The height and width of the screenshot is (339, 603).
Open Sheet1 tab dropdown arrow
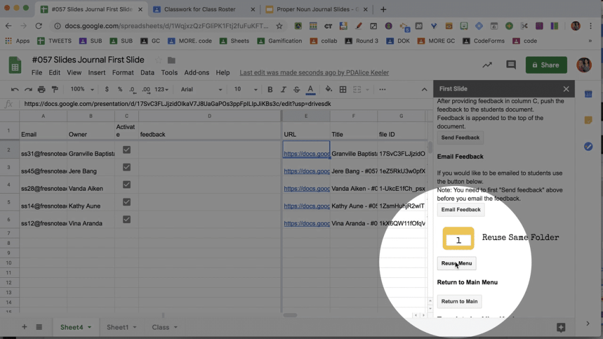135,327
